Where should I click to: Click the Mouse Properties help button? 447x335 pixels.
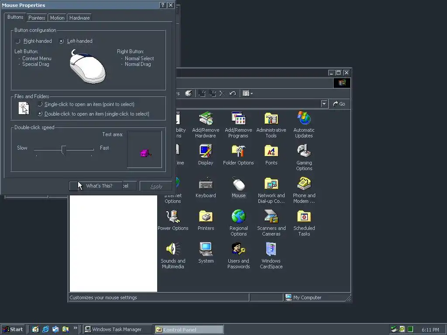[x=162, y=5]
